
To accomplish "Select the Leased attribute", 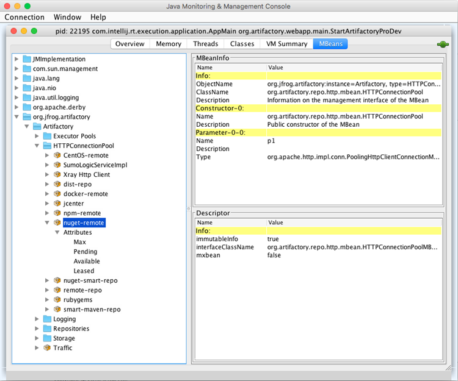I will 84,271.
